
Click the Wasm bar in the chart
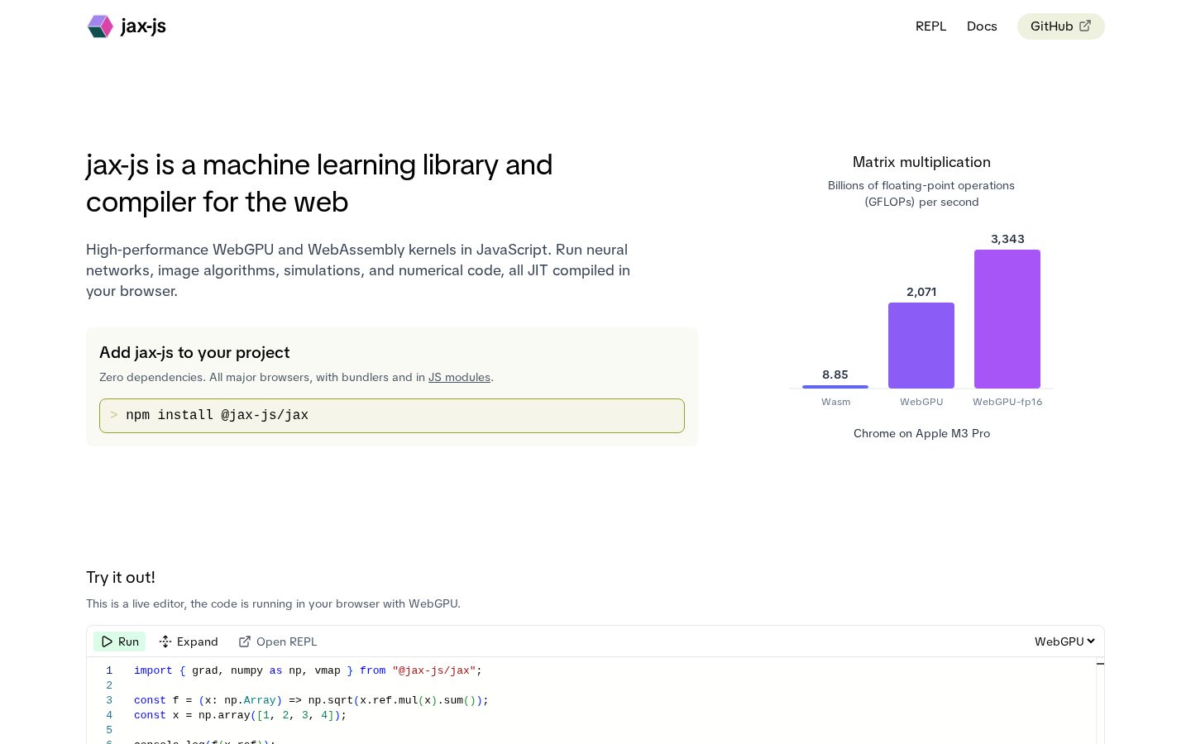click(835, 386)
